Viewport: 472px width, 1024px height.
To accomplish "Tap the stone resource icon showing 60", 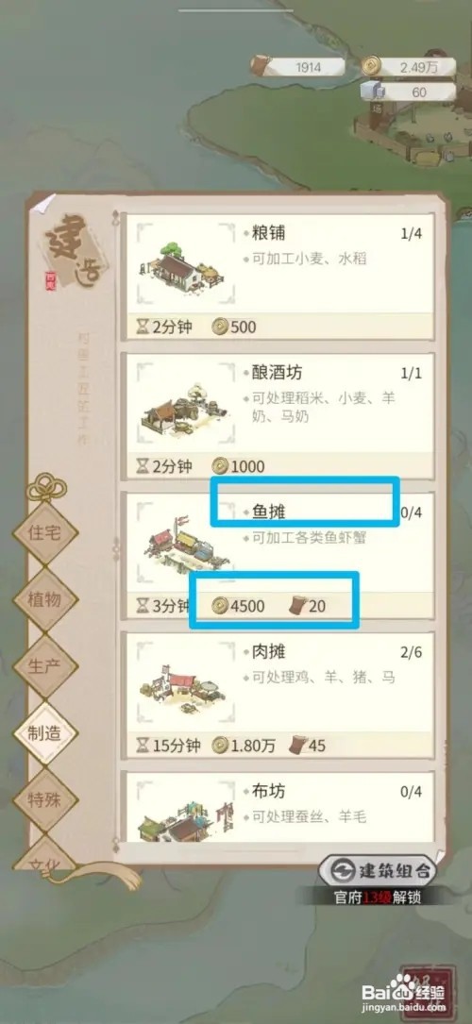I will tap(371, 92).
